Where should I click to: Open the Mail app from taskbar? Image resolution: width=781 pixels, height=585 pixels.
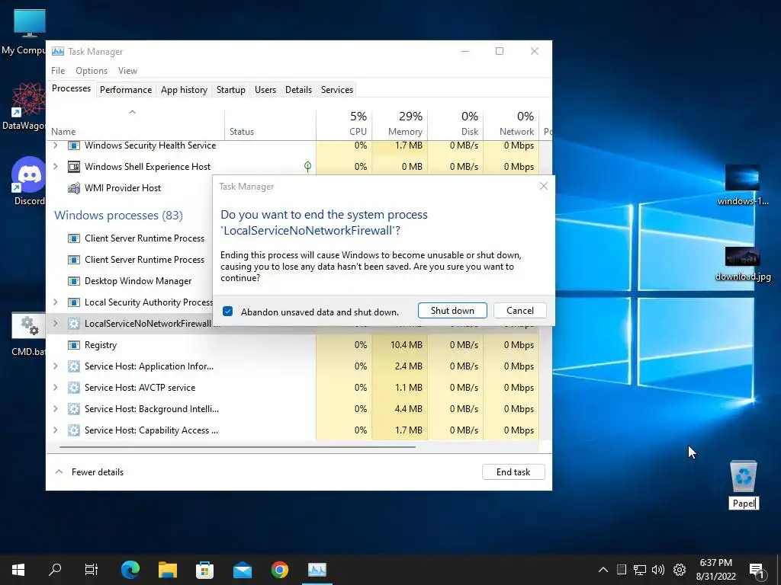coord(243,570)
